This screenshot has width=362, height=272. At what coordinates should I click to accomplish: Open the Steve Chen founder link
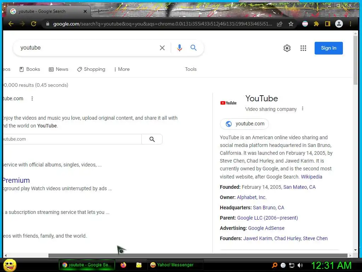[x=315, y=238]
